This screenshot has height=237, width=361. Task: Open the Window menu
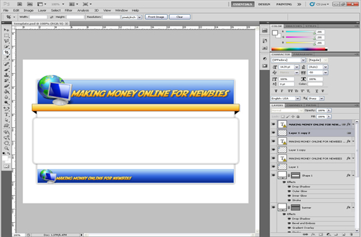122,11
